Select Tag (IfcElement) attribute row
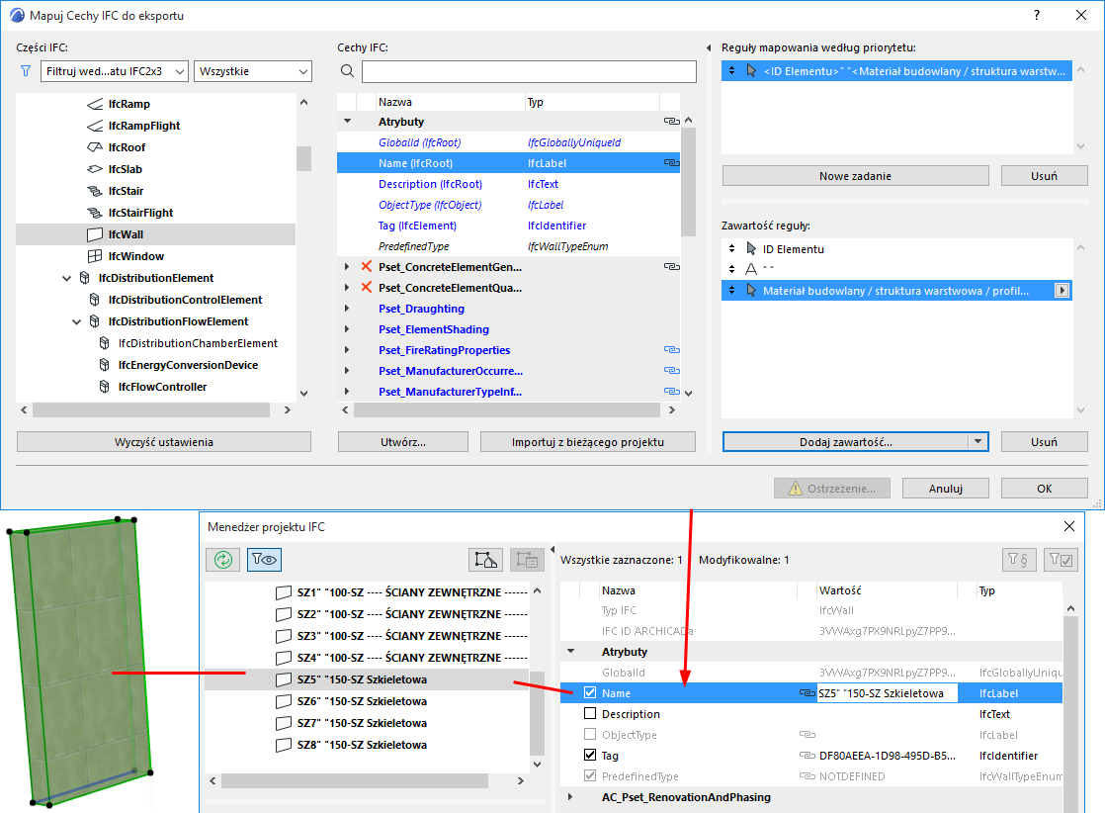Viewport: 1105px width, 813px height. [508, 226]
